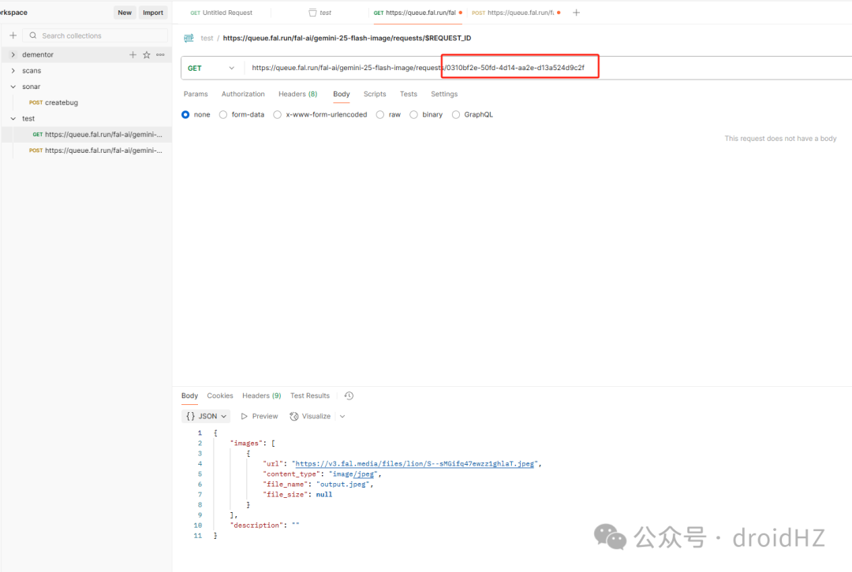Select the form-data body option
Viewport: 852px width, 572px height.
click(x=222, y=114)
